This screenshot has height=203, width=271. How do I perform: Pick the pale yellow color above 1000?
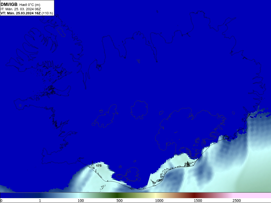pos(156,195)
